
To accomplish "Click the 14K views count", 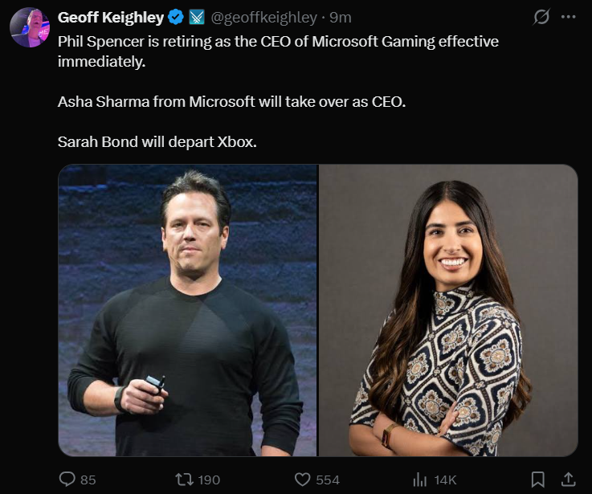I will [445, 480].
